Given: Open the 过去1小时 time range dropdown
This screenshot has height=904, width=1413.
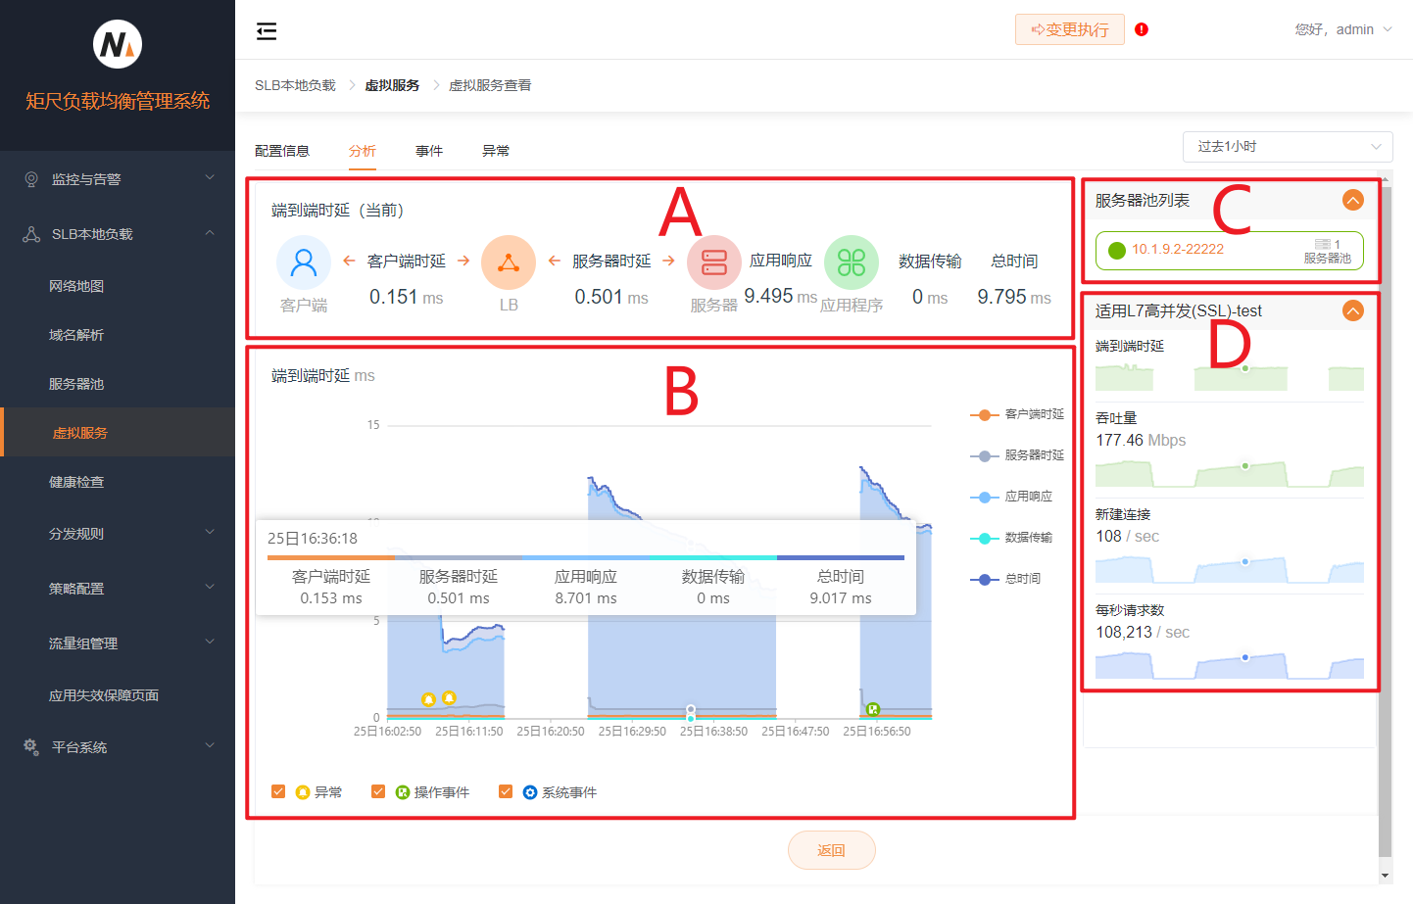Looking at the screenshot, I should click(x=1287, y=146).
